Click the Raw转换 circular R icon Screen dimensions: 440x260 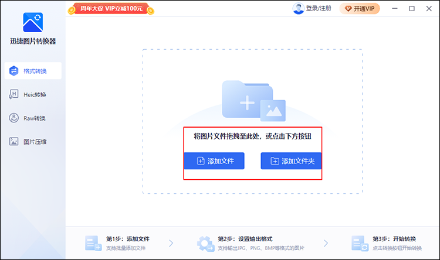coord(13,118)
